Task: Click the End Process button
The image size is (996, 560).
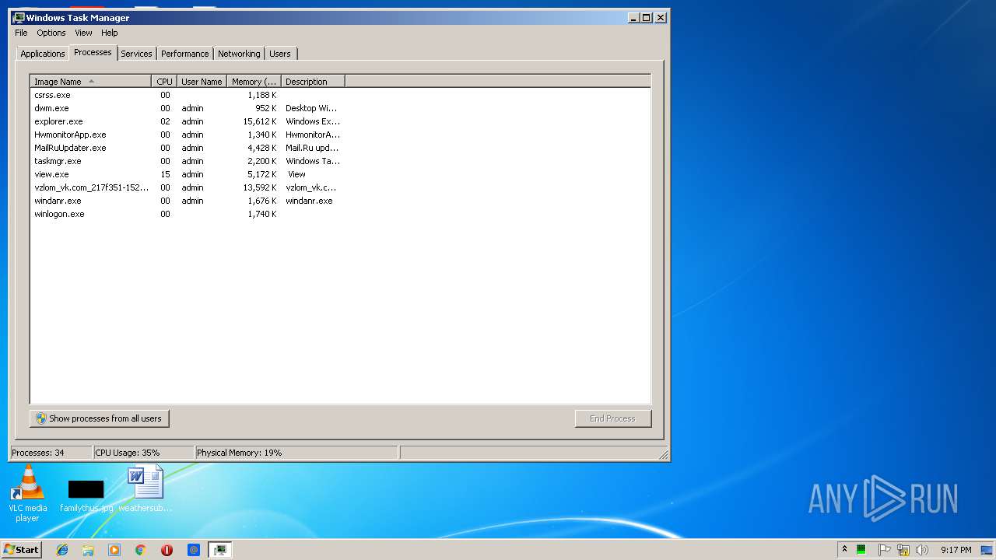Action: (612, 418)
